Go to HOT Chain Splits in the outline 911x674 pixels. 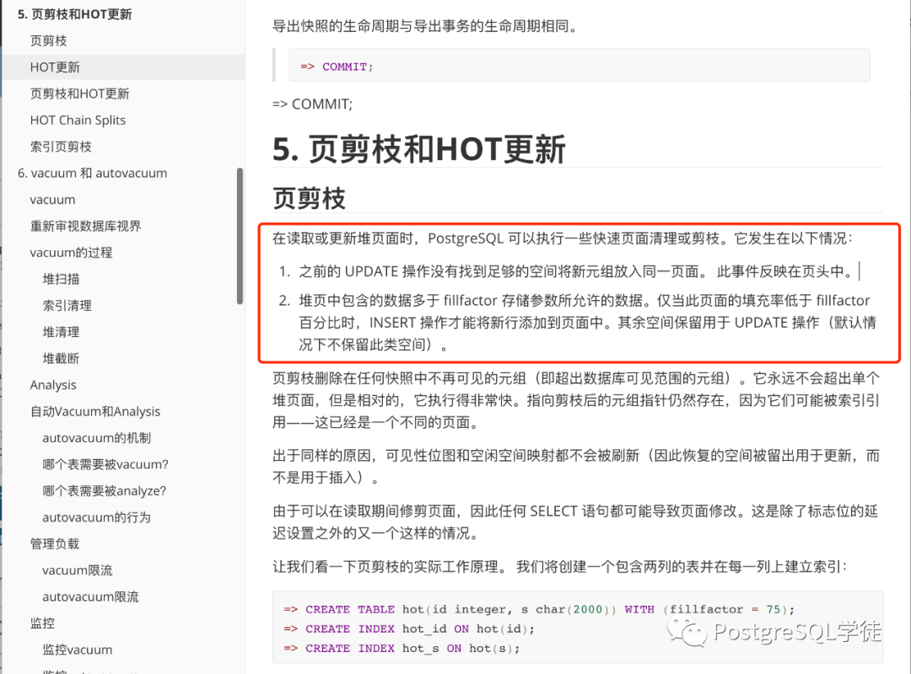click(x=78, y=120)
